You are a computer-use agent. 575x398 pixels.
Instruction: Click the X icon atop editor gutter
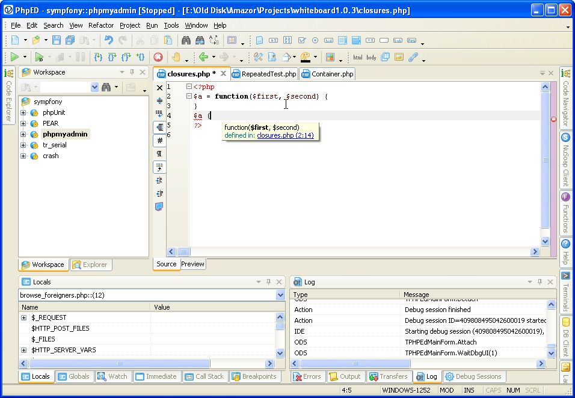[x=159, y=88]
